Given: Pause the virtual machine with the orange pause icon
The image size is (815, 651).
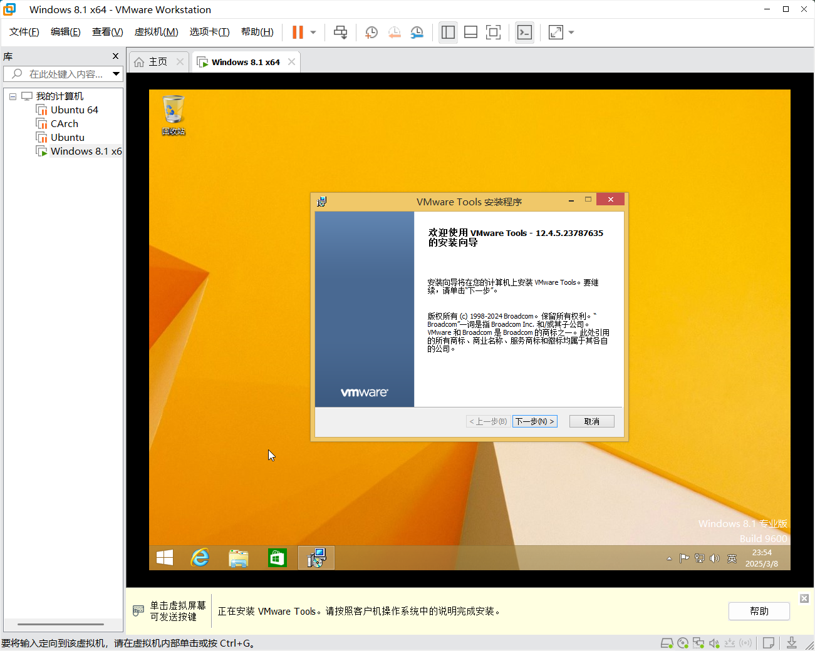Looking at the screenshot, I should [298, 33].
